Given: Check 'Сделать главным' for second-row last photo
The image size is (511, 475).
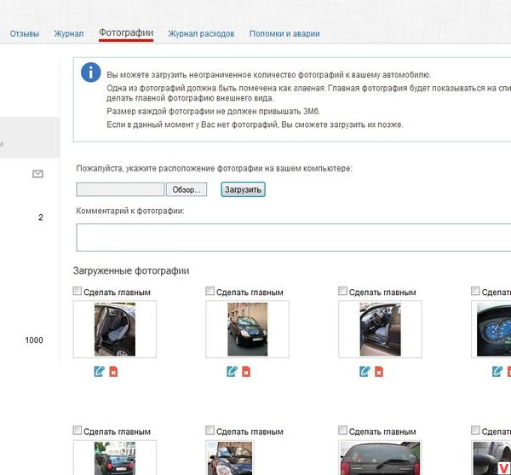Looking at the screenshot, I should (475, 431).
